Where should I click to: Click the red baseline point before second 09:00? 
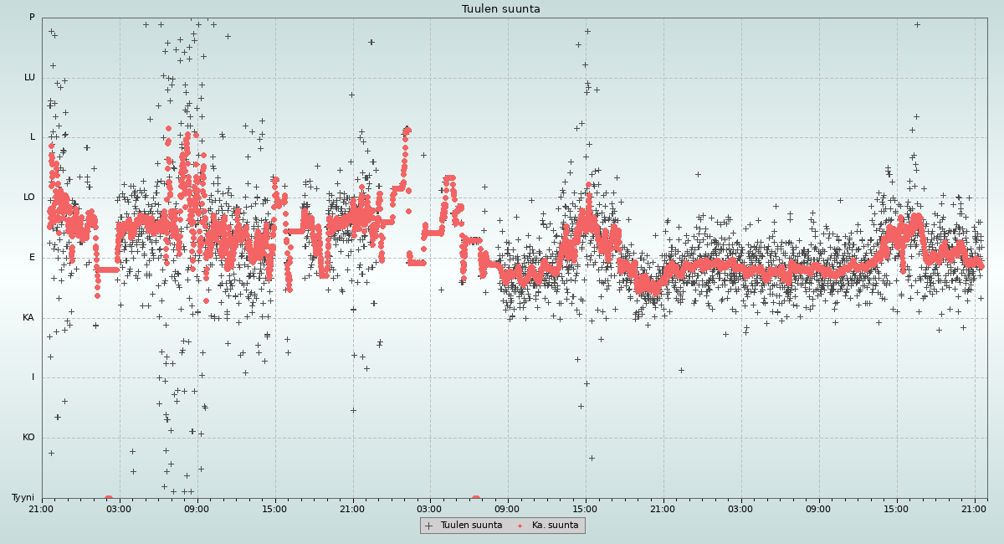click(475, 498)
